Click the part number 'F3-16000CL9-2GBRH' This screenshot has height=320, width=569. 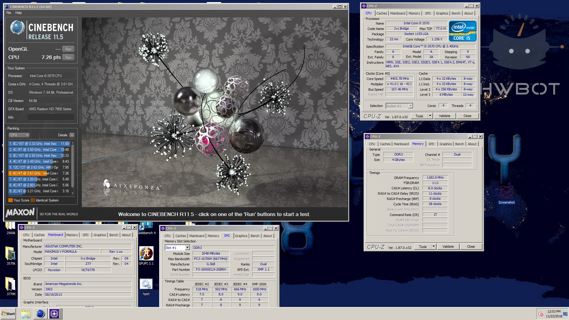[x=211, y=270]
